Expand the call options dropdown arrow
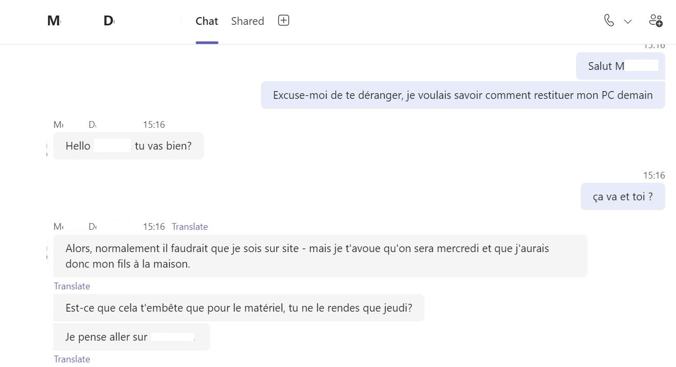This screenshot has height=367, width=676. tap(628, 22)
